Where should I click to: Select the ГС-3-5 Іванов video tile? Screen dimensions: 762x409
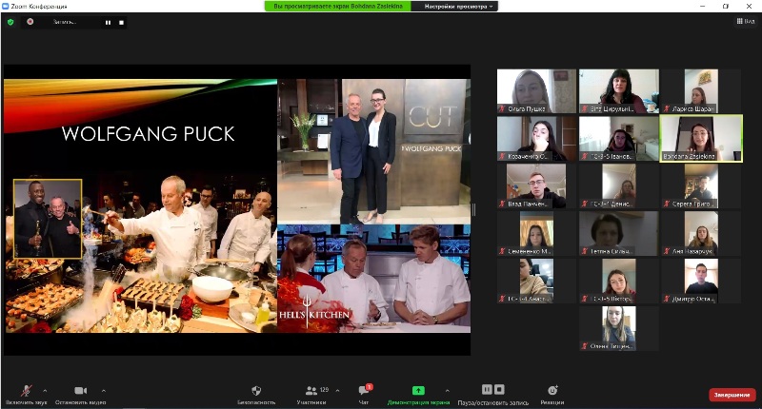pyautogui.click(x=619, y=138)
